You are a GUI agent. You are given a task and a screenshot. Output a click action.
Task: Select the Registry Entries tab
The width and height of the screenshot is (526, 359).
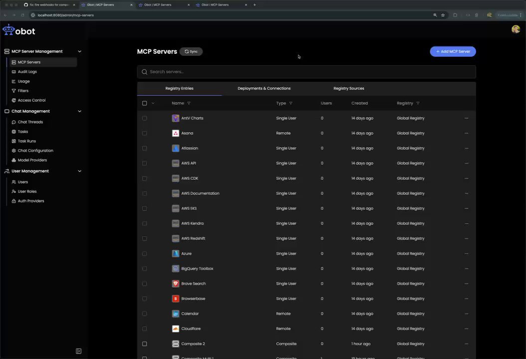tap(179, 88)
